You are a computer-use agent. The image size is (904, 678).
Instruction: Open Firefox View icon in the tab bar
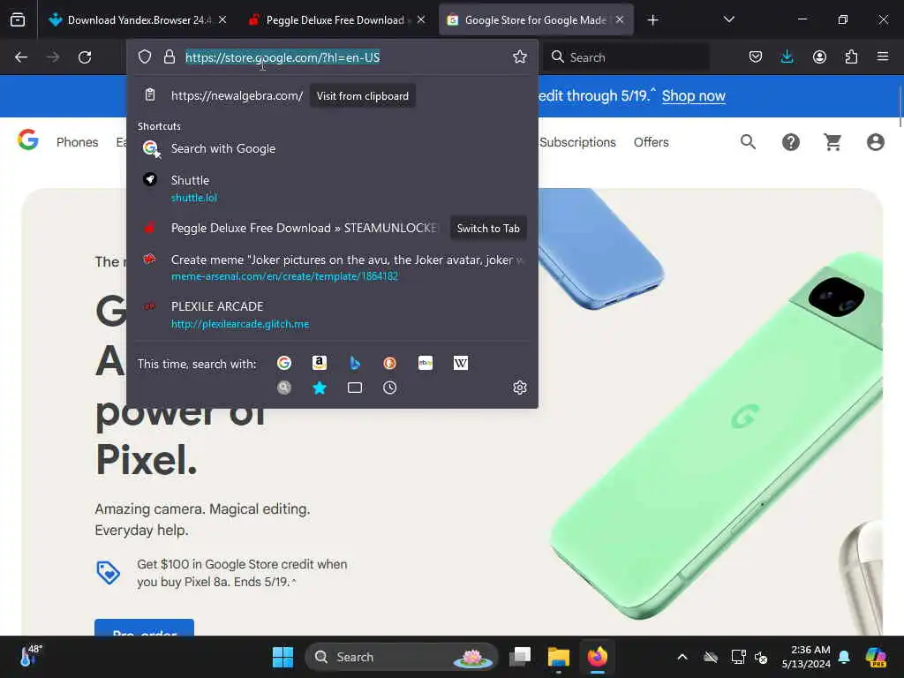[x=18, y=20]
